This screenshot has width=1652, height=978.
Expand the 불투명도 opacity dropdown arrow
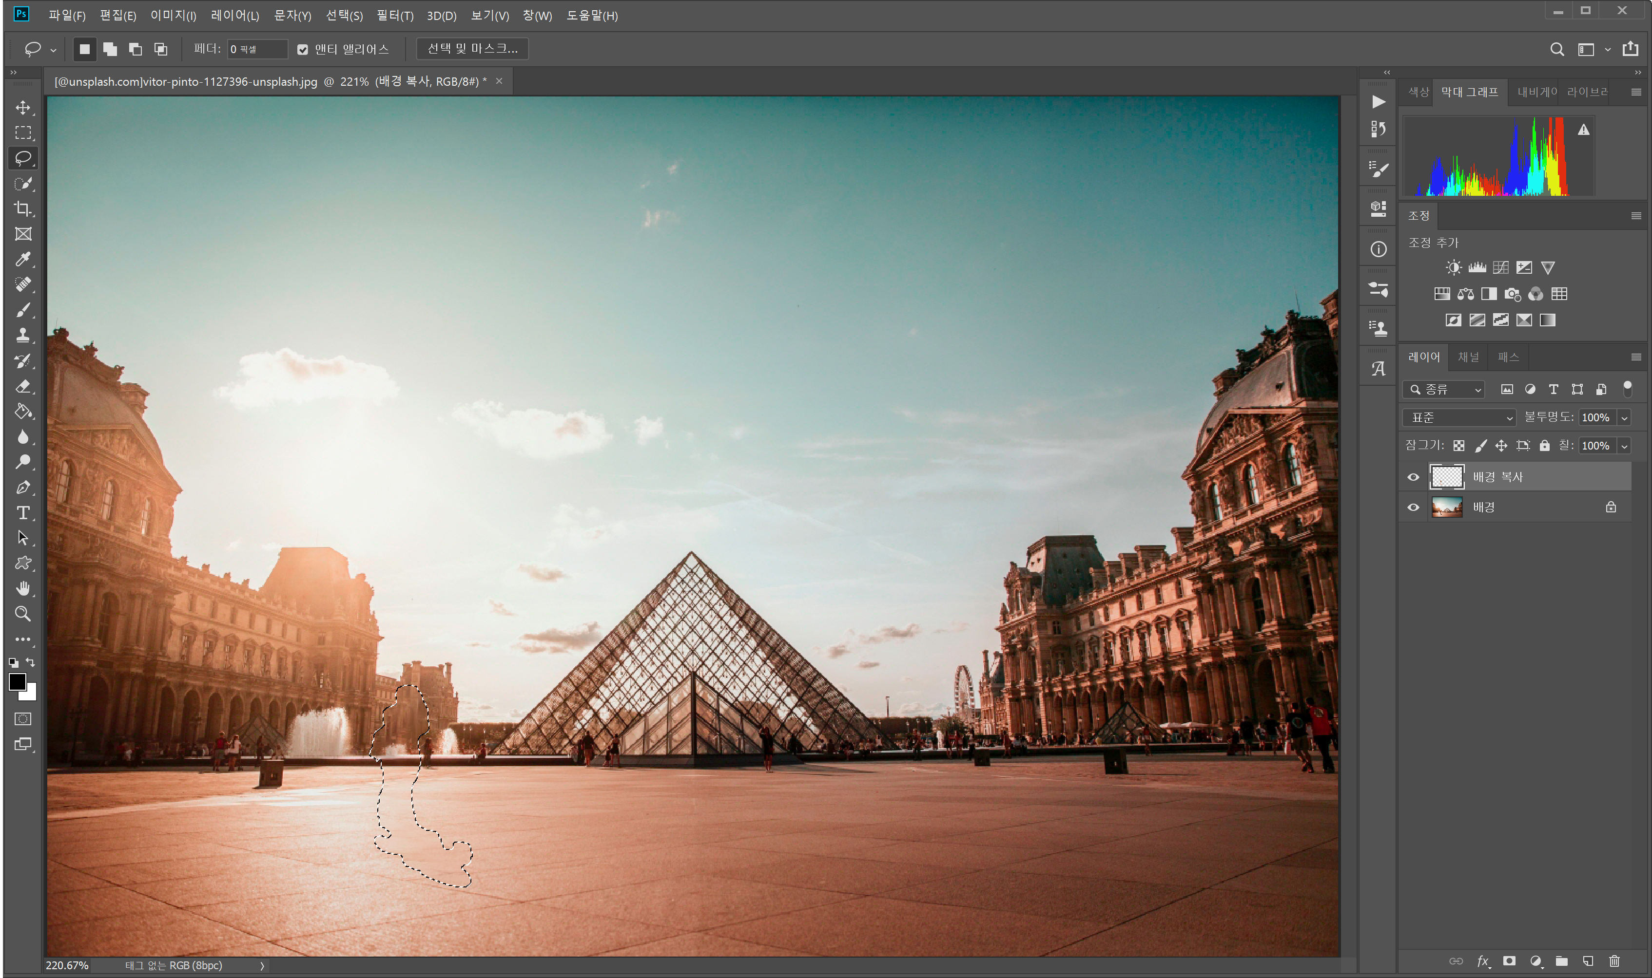[1624, 417]
